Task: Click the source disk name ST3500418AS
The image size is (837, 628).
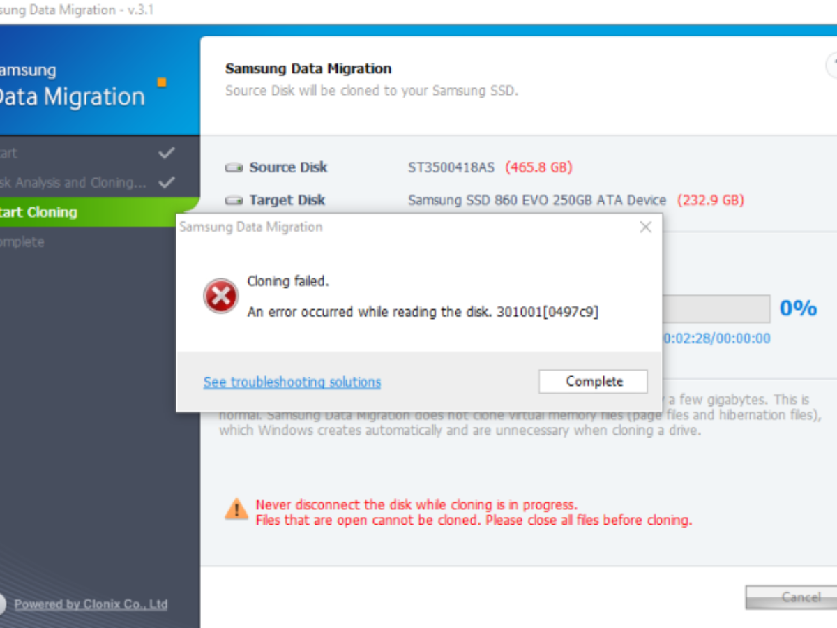Action: [x=451, y=167]
